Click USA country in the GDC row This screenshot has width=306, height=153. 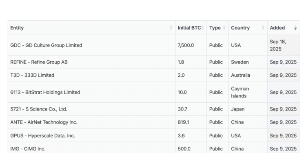[236, 45]
